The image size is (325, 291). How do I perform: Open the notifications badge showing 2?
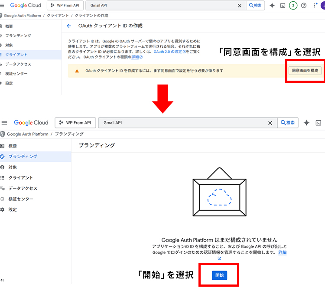pyautogui.click(x=293, y=6)
